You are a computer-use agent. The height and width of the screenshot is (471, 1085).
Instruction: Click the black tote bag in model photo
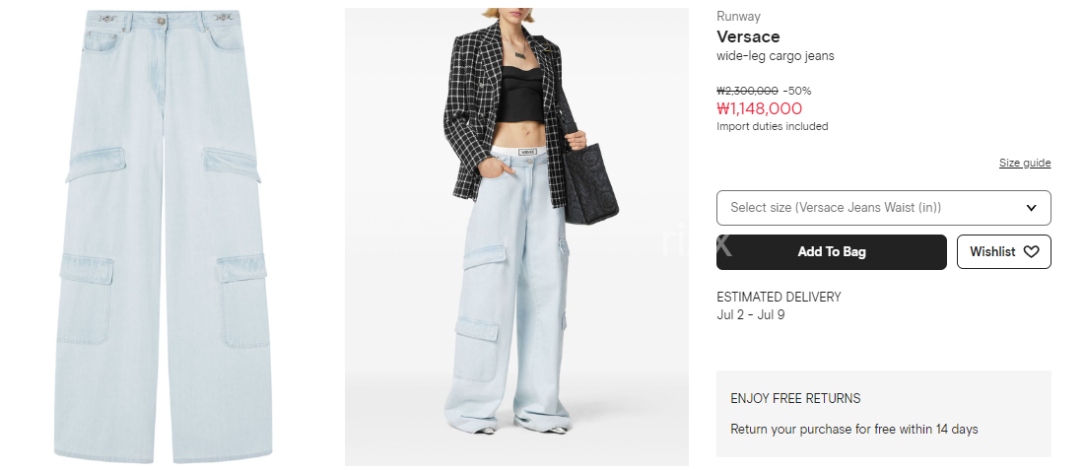(x=588, y=176)
